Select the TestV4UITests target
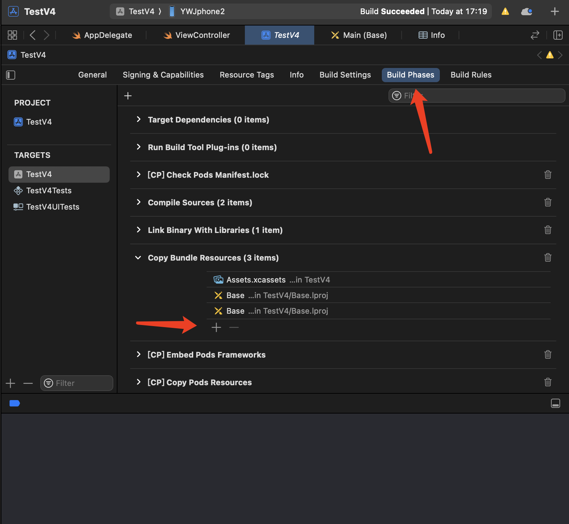The image size is (569, 524). pos(46,207)
